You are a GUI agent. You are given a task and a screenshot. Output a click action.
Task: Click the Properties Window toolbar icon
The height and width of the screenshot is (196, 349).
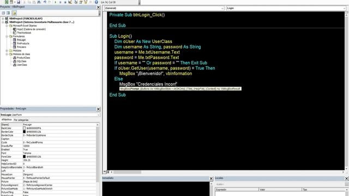[x=81, y=2]
